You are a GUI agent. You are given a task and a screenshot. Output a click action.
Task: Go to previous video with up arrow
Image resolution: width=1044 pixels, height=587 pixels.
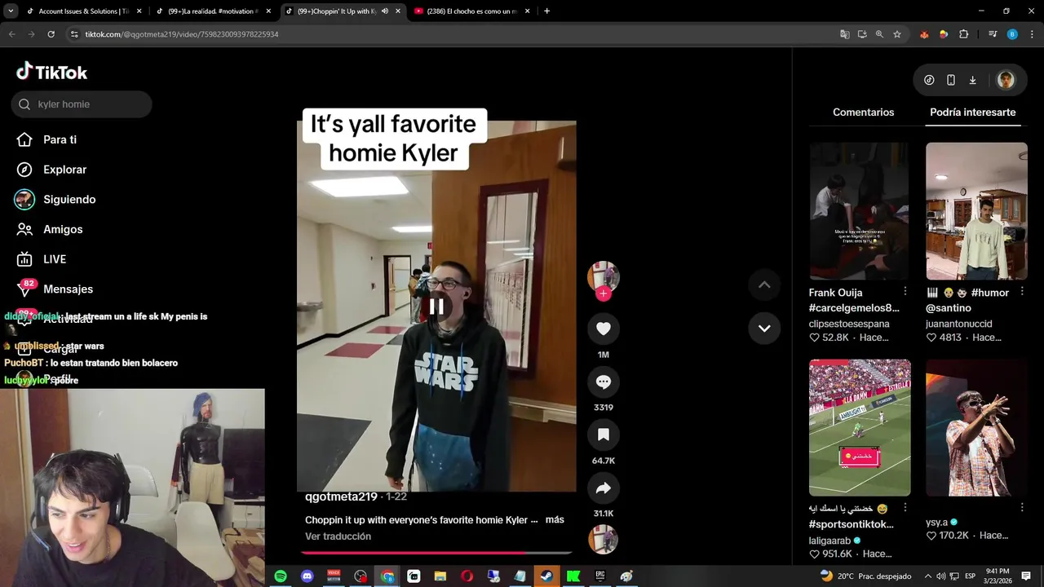pyautogui.click(x=764, y=285)
